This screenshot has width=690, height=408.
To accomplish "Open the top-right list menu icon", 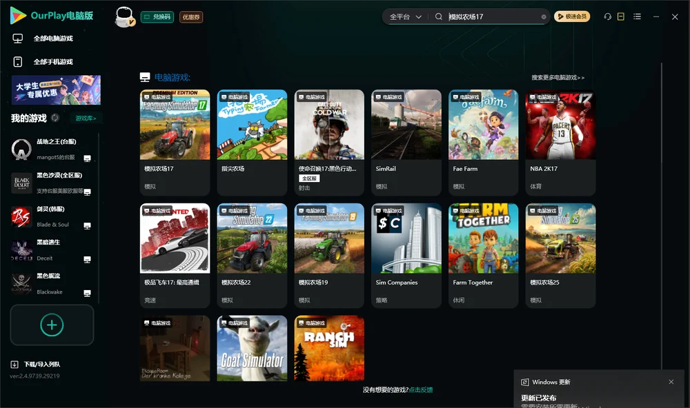I will [637, 17].
